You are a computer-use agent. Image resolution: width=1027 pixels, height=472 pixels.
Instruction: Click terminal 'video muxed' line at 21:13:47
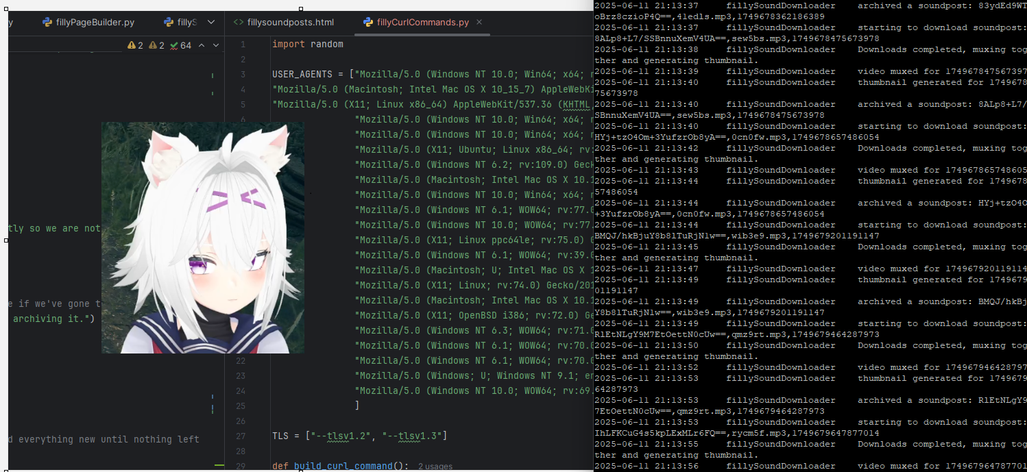click(810, 269)
